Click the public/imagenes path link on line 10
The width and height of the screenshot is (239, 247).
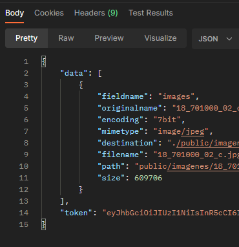[x=203, y=166]
